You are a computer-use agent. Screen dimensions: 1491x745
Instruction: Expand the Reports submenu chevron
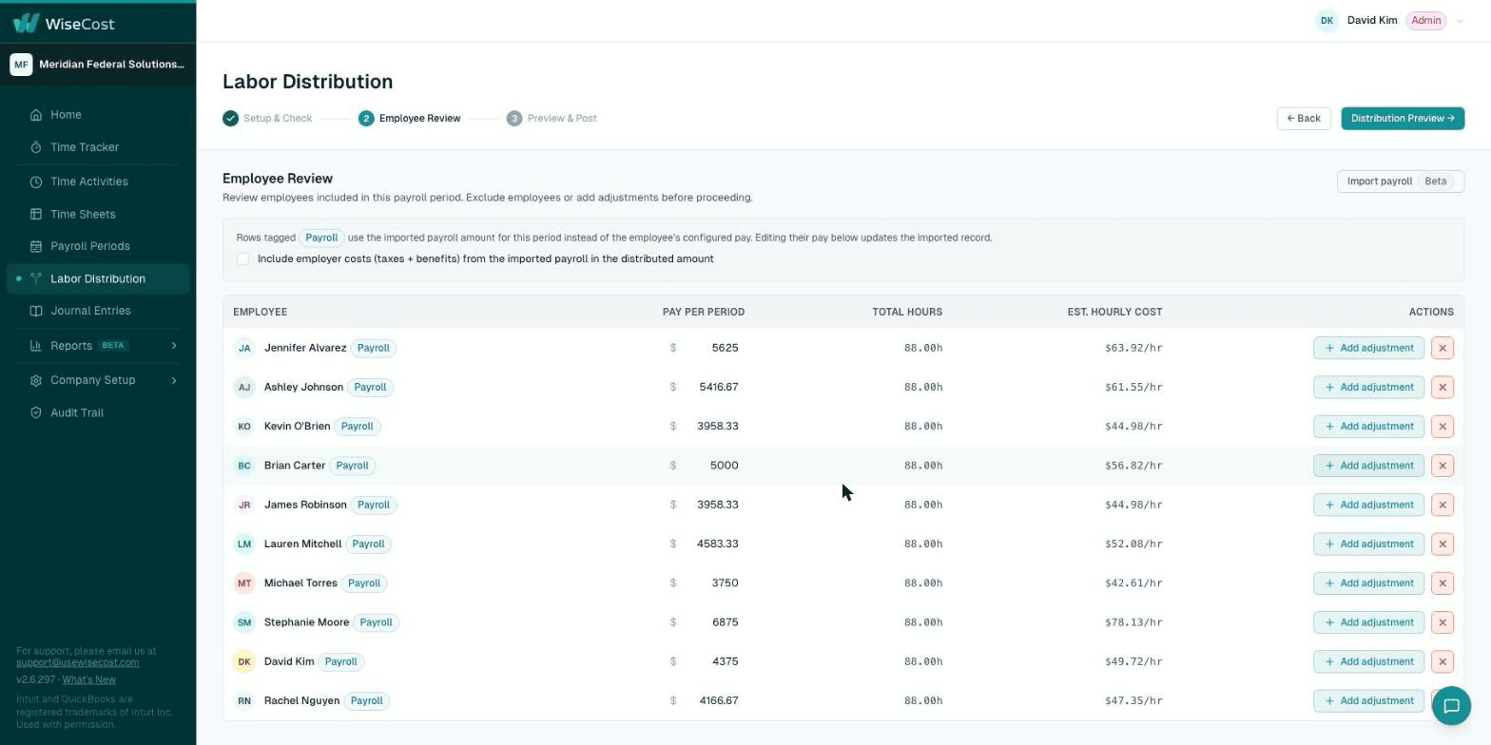[174, 346]
